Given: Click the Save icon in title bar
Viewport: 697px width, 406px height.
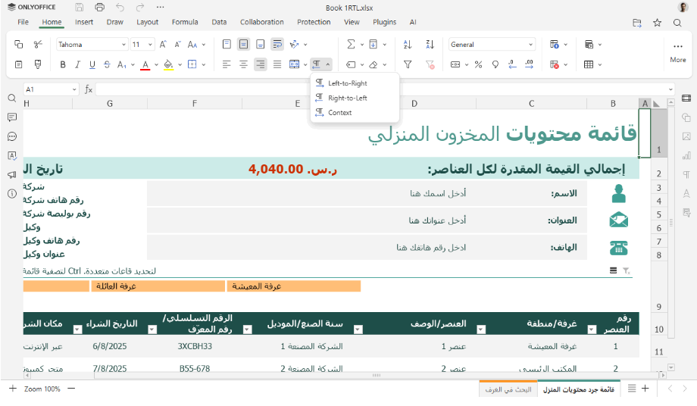Looking at the screenshot, I should (x=79, y=7).
